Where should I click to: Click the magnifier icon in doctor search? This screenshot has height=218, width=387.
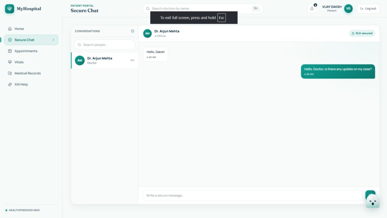click(x=147, y=9)
